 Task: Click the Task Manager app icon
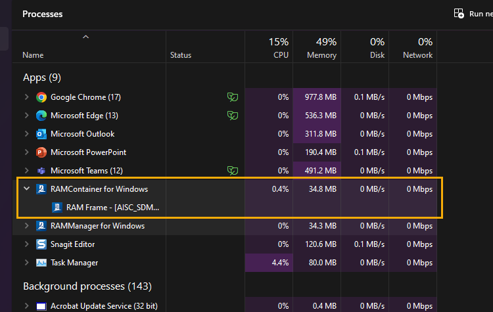pos(41,263)
